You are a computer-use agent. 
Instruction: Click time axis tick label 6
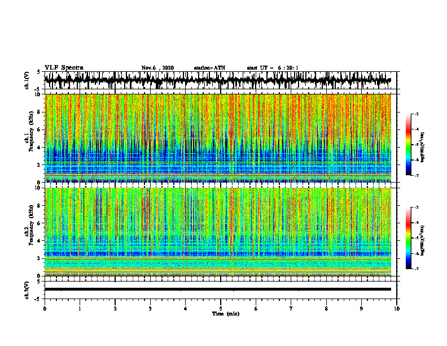point(256,309)
